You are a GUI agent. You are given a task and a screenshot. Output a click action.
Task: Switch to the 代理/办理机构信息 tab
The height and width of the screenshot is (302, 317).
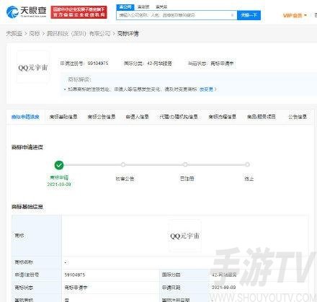click(x=179, y=117)
